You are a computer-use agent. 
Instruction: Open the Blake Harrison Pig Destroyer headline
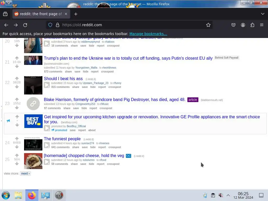115,100
